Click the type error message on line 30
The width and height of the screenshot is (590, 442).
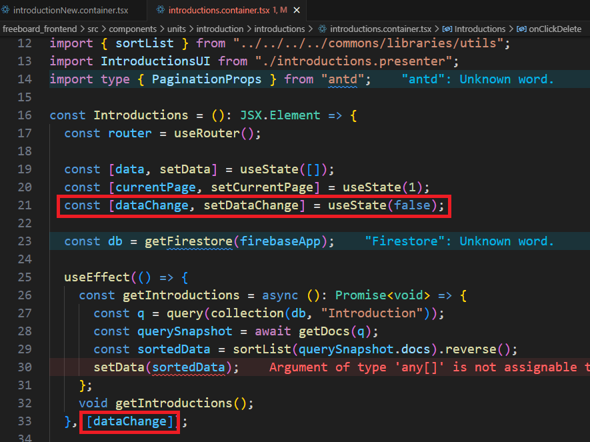[429, 367]
